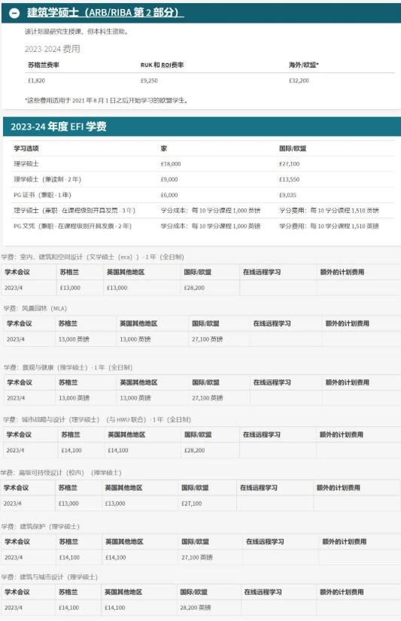This screenshot has width=401, height=621.
Task: Select 学分成本 1,000 英镑 in PG 文凭 row
Action: tap(211, 226)
